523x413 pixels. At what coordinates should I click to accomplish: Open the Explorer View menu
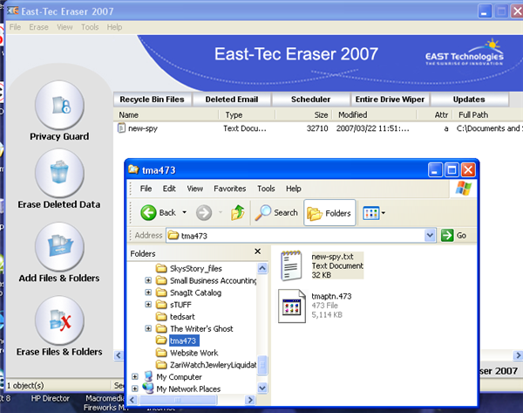coord(194,189)
